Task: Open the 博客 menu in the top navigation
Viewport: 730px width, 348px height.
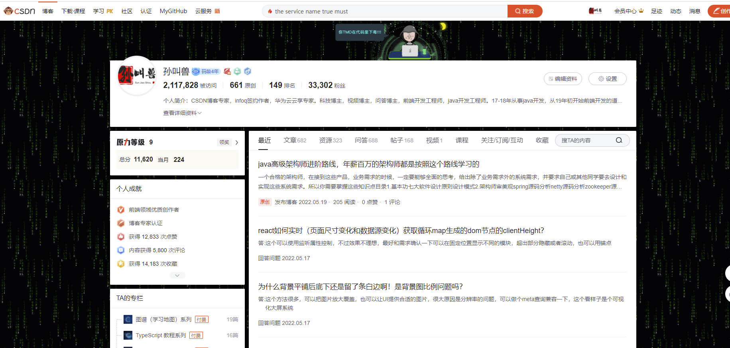Action: point(48,11)
